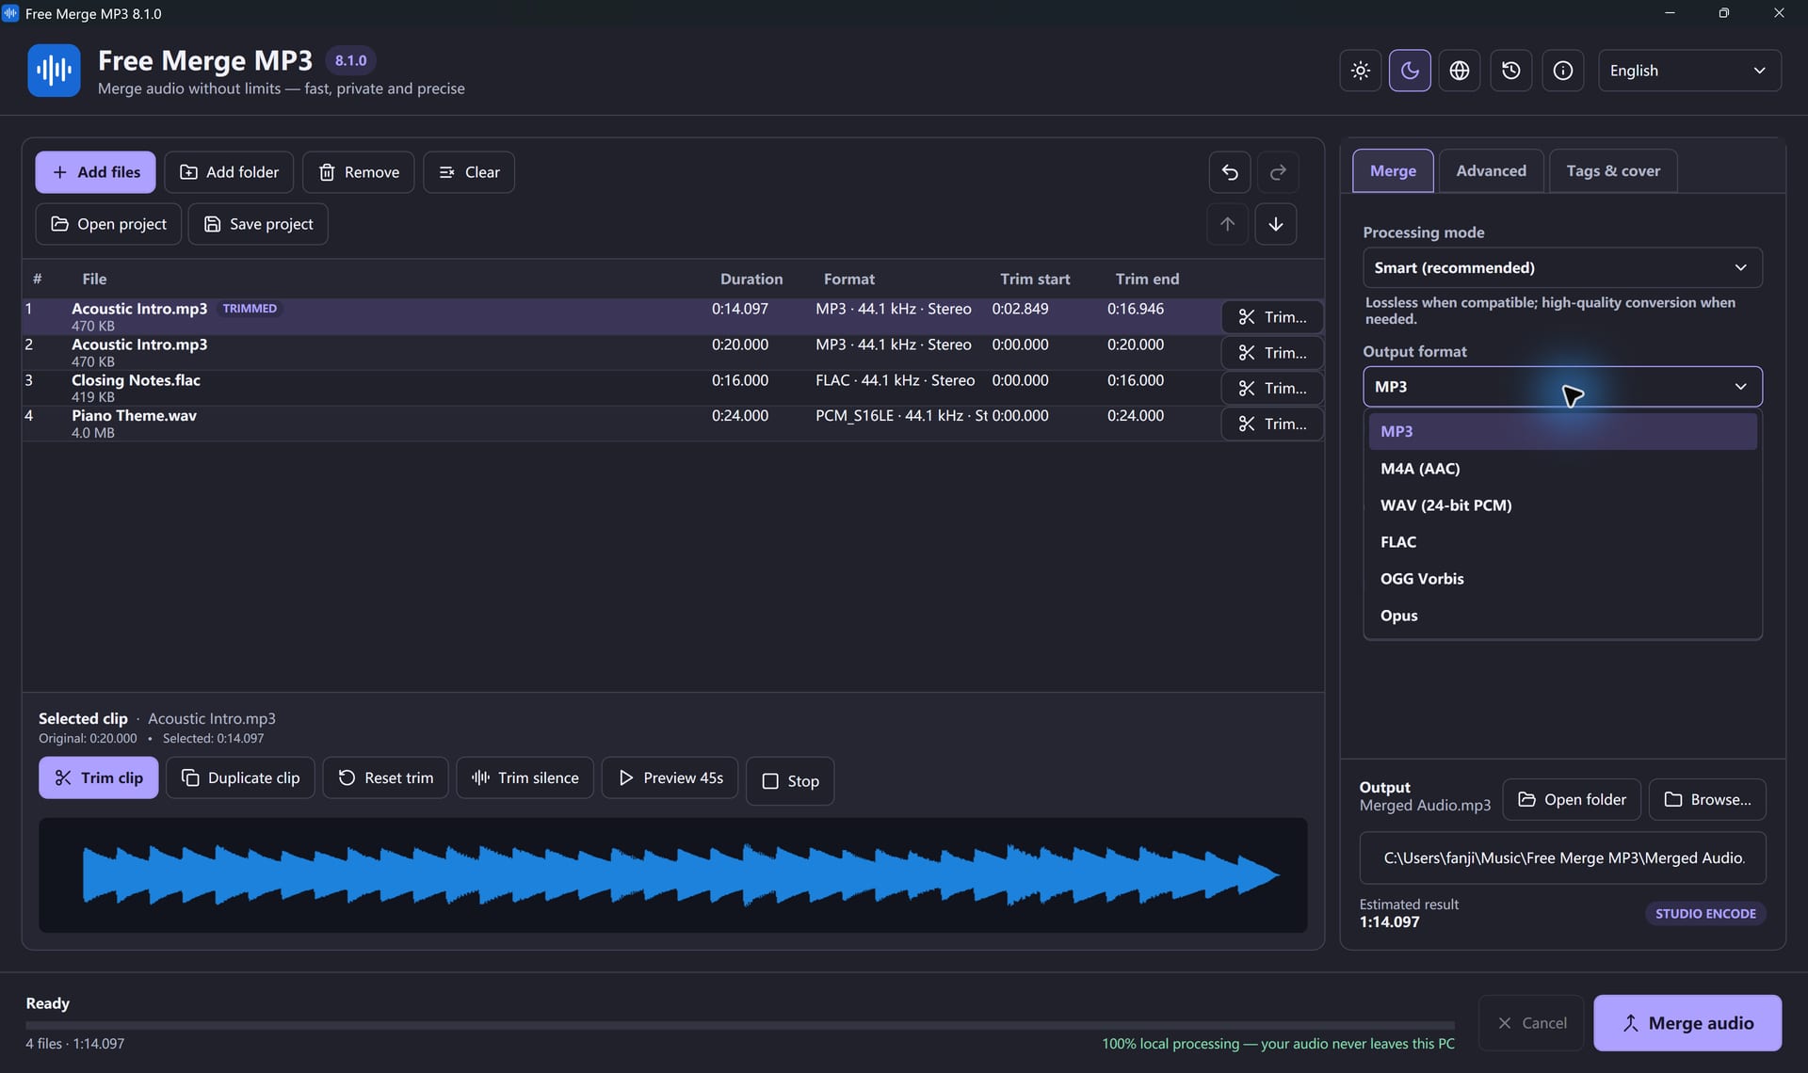Screen dimensions: 1808x1073
Task: Stop the preview playback
Action: pyautogui.click(x=790, y=781)
